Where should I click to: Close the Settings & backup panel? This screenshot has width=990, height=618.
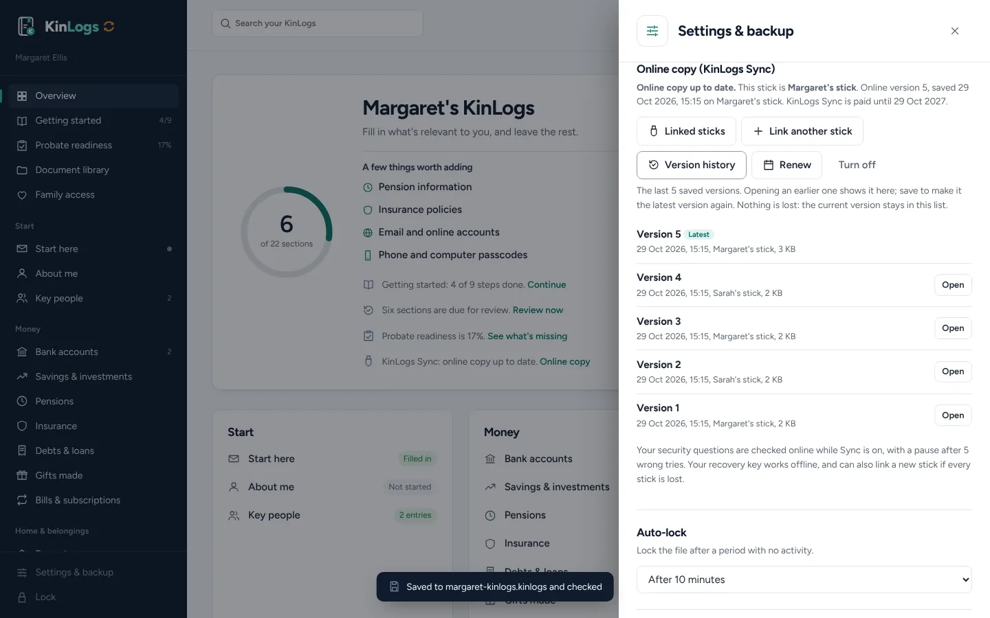(x=955, y=31)
